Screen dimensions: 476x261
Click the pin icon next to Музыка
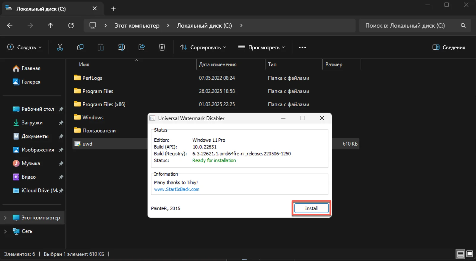(61, 163)
